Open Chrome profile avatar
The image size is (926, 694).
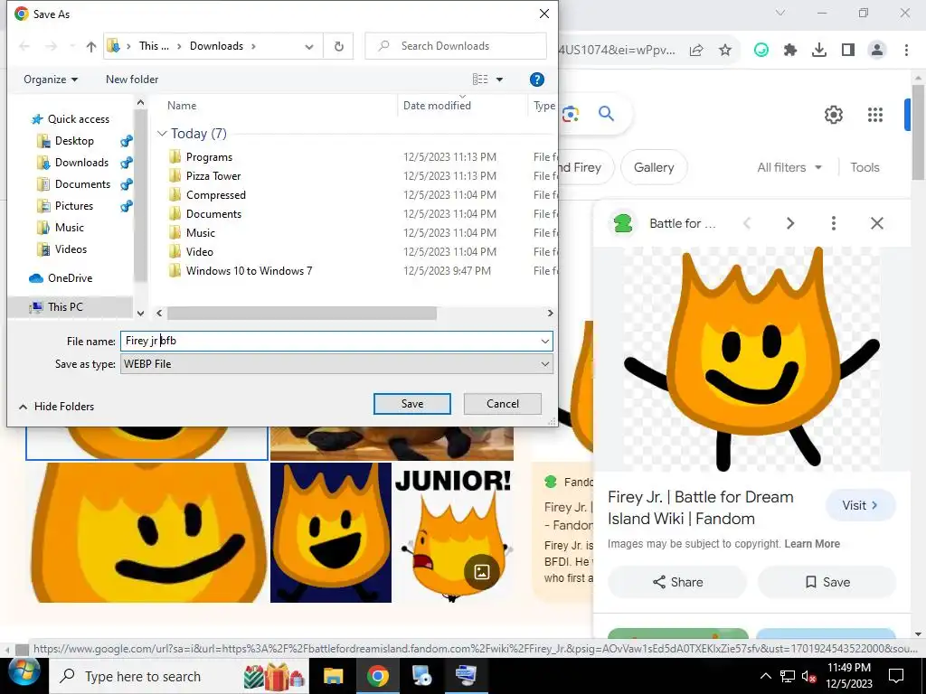[877, 51]
